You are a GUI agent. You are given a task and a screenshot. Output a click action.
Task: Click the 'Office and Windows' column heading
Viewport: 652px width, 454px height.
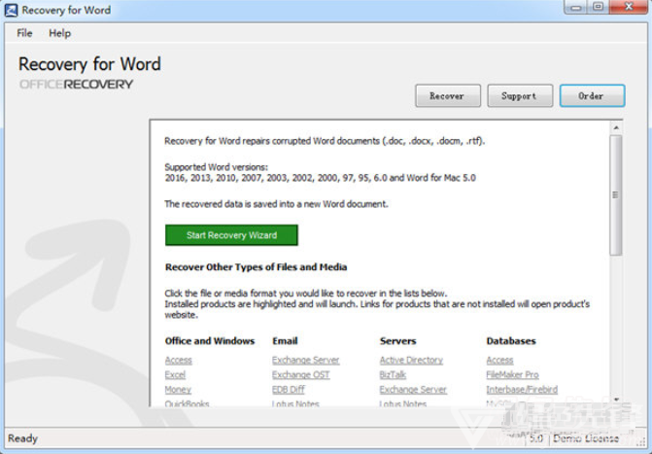point(210,341)
